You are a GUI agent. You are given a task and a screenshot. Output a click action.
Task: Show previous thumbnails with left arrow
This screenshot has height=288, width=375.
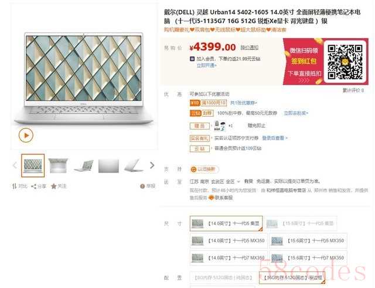(x=15, y=165)
